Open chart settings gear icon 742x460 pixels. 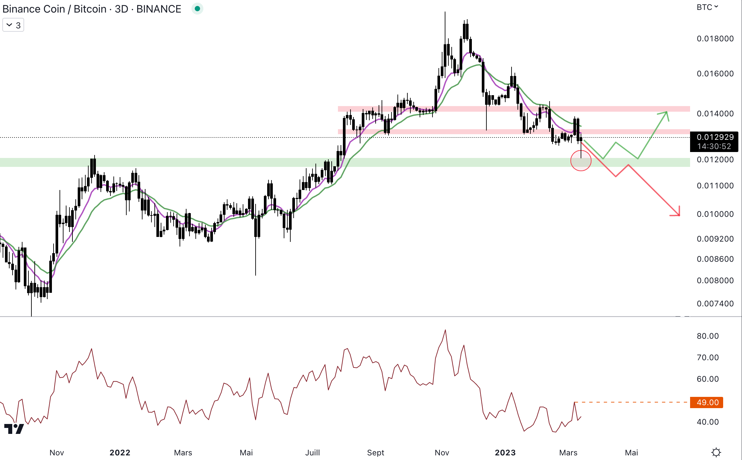[x=716, y=452]
